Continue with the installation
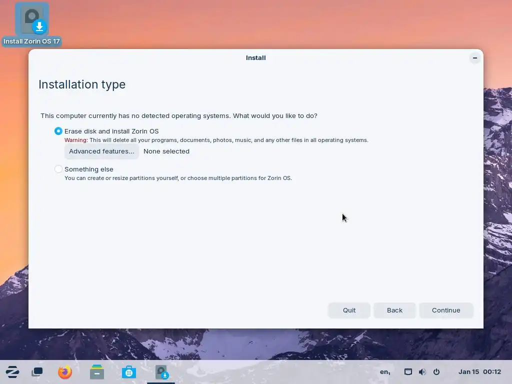 click(446, 310)
